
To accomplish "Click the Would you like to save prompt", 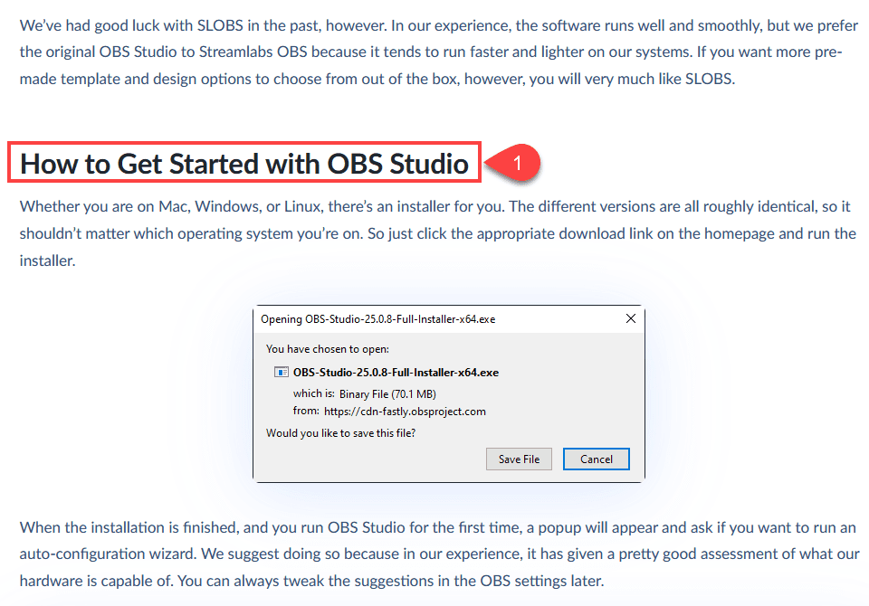I will (x=341, y=433).
